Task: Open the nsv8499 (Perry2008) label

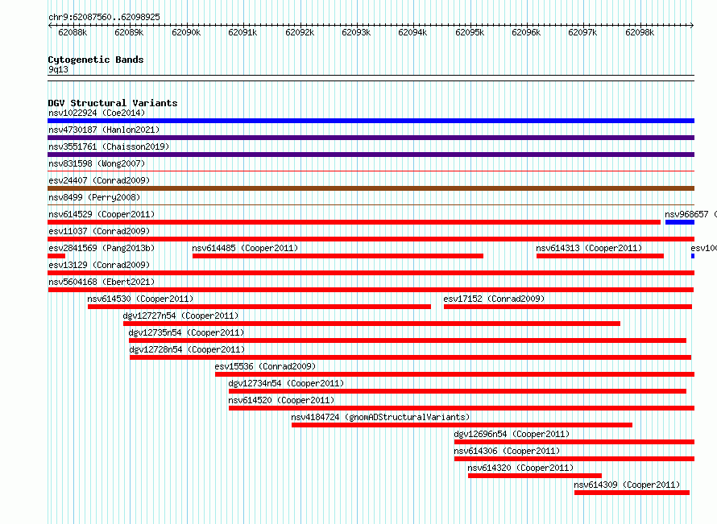Action: [x=94, y=197]
